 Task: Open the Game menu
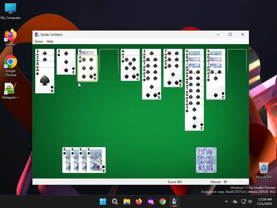pyautogui.click(x=38, y=41)
